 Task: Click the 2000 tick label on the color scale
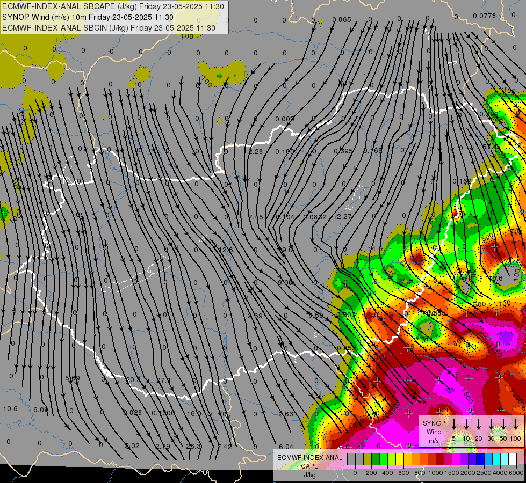(x=467, y=473)
